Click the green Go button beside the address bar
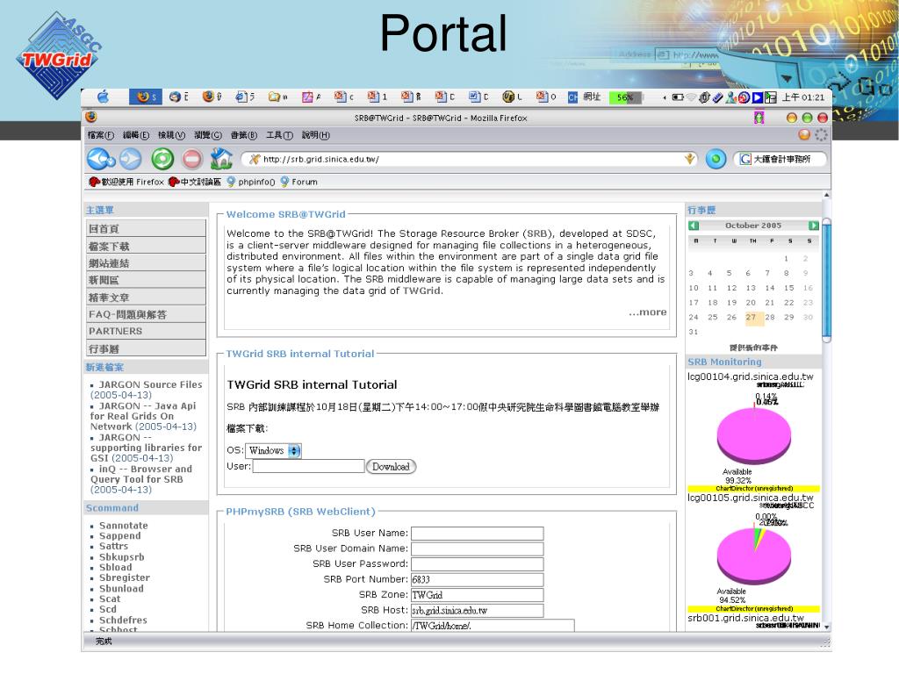 [716, 159]
